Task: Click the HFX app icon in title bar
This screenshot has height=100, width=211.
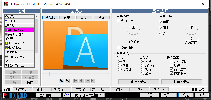Action: click(6, 4)
